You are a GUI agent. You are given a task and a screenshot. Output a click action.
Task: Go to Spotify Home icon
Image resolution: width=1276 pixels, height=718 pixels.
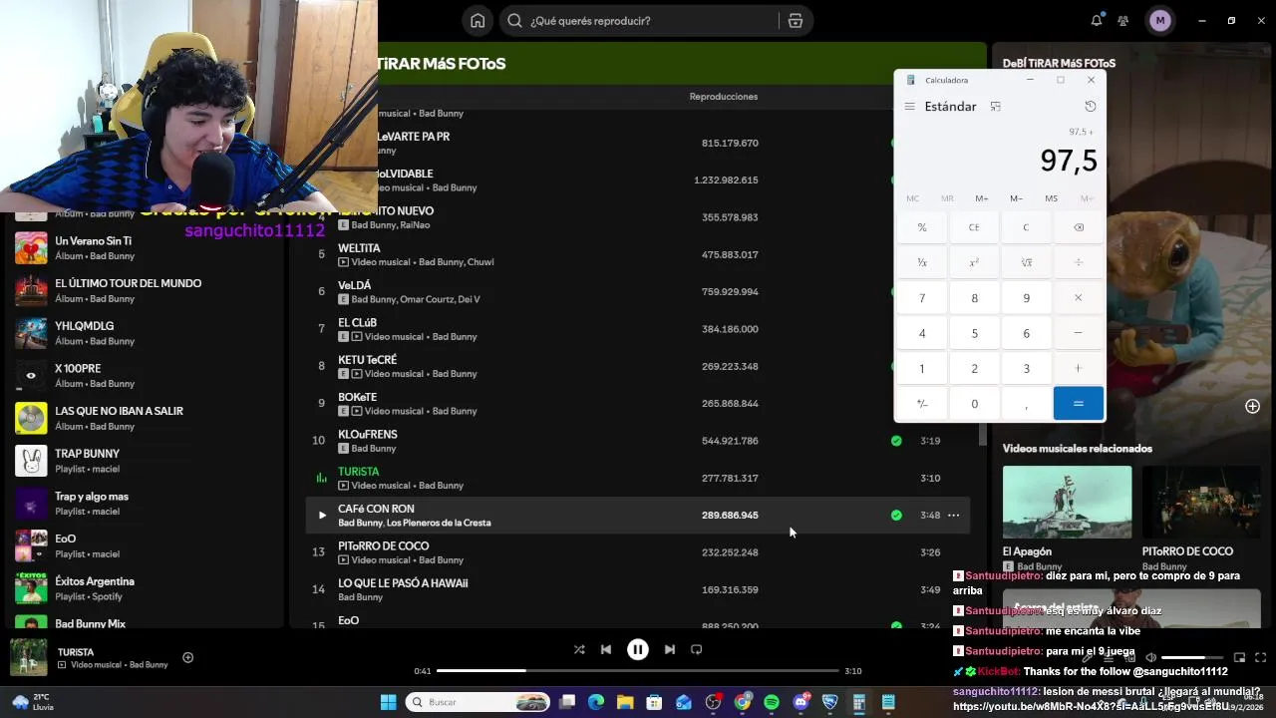[x=478, y=21]
